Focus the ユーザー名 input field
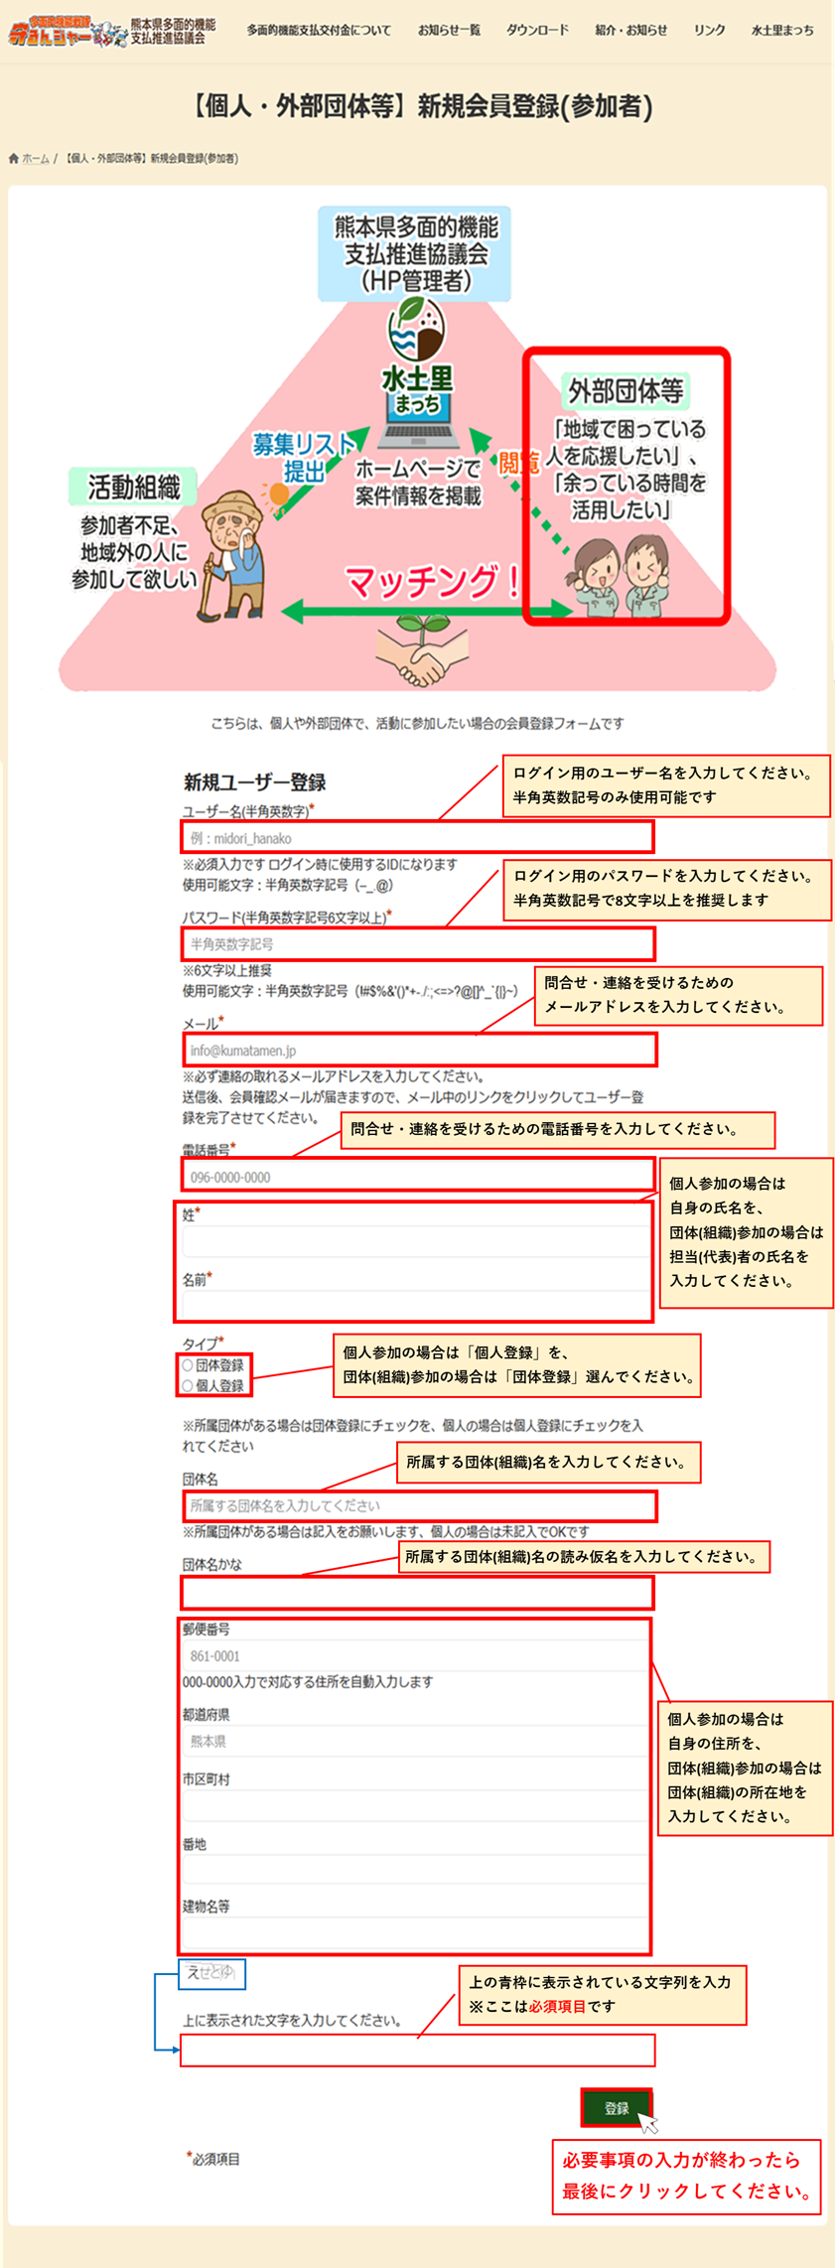The height and width of the screenshot is (2268, 835). pos(417,837)
